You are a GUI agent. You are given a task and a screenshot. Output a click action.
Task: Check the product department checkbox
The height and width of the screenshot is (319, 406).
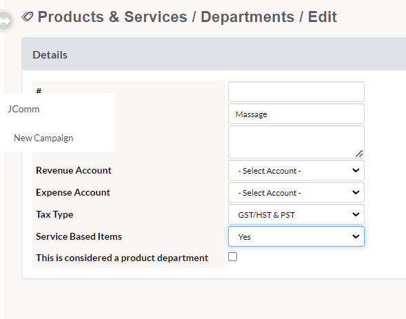click(x=232, y=257)
